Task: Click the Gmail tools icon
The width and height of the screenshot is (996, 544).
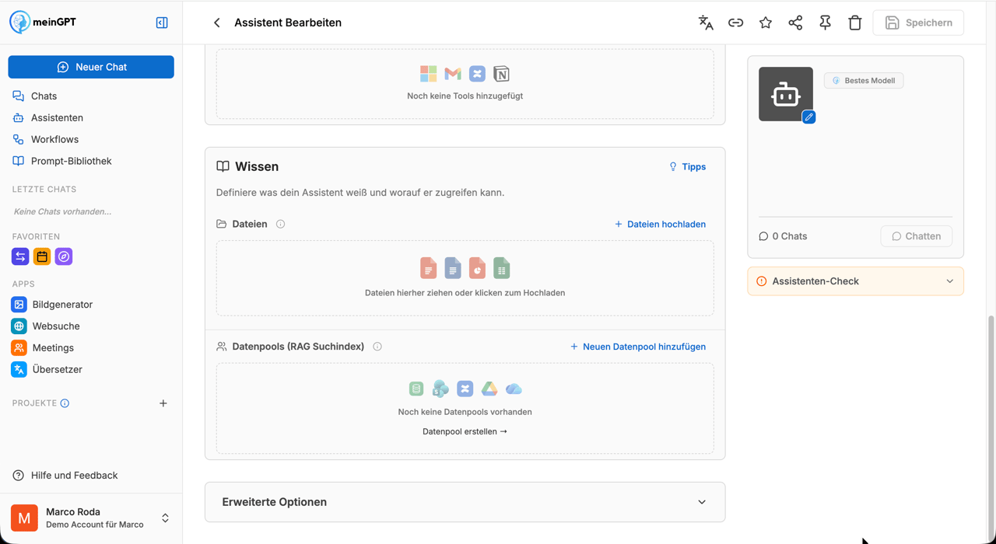Action: point(453,74)
